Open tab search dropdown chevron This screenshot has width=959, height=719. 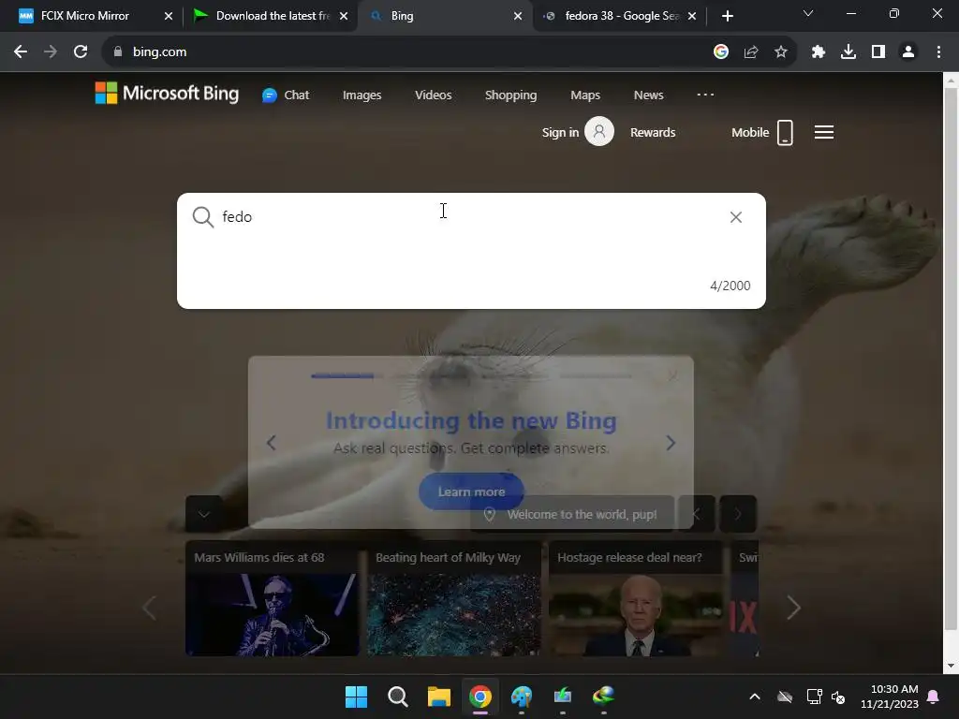tap(808, 13)
